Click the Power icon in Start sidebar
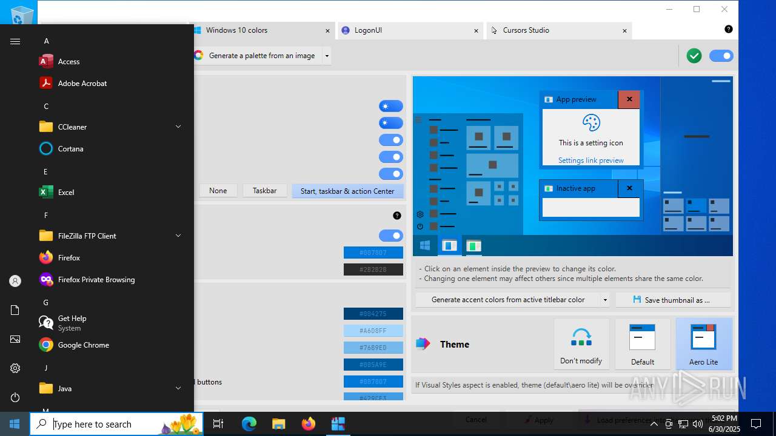The width and height of the screenshot is (776, 436). (x=15, y=397)
